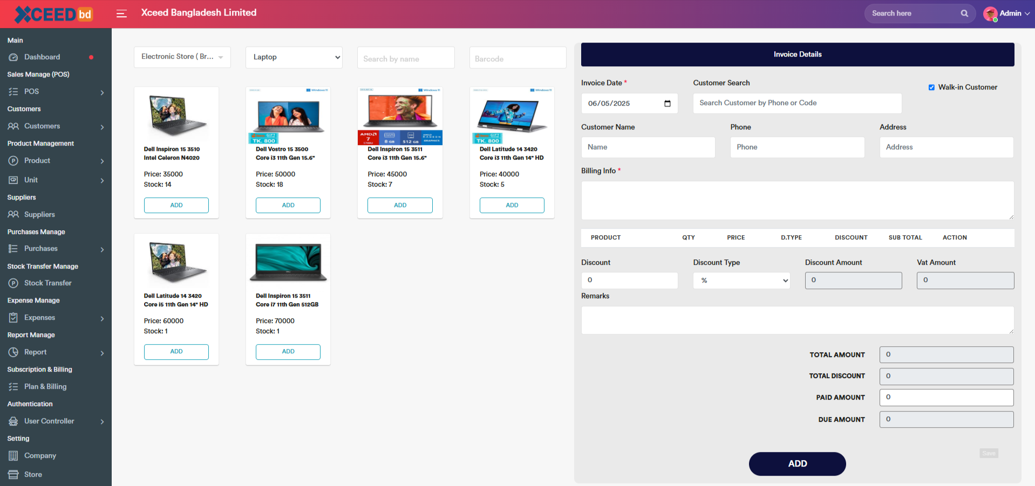Click the Store icon in sidebar
The image size is (1035, 486).
13,475
